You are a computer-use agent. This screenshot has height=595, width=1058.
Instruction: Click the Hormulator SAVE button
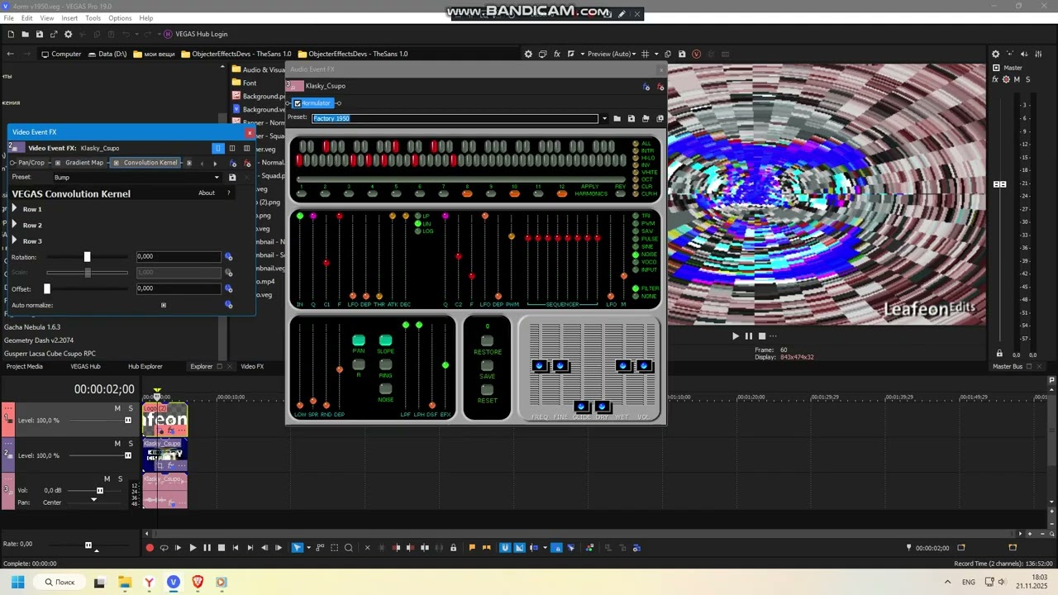point(488,365)
